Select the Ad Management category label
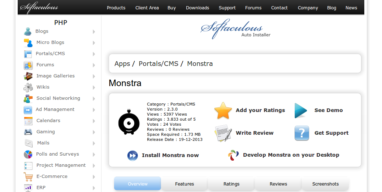This screenshot has width=382, height=192. (55, 110)
